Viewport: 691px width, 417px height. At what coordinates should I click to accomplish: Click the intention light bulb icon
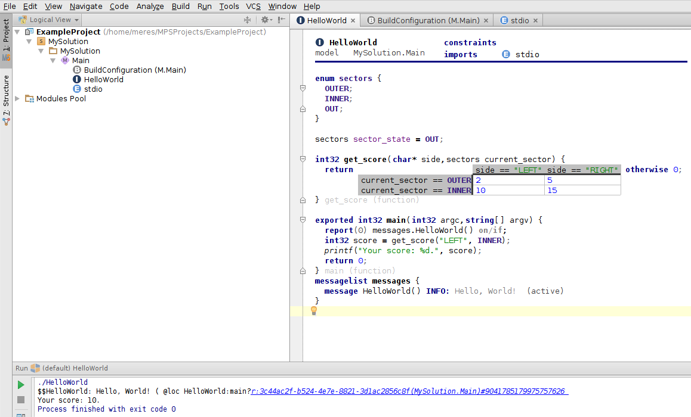(x=314, y=310)
